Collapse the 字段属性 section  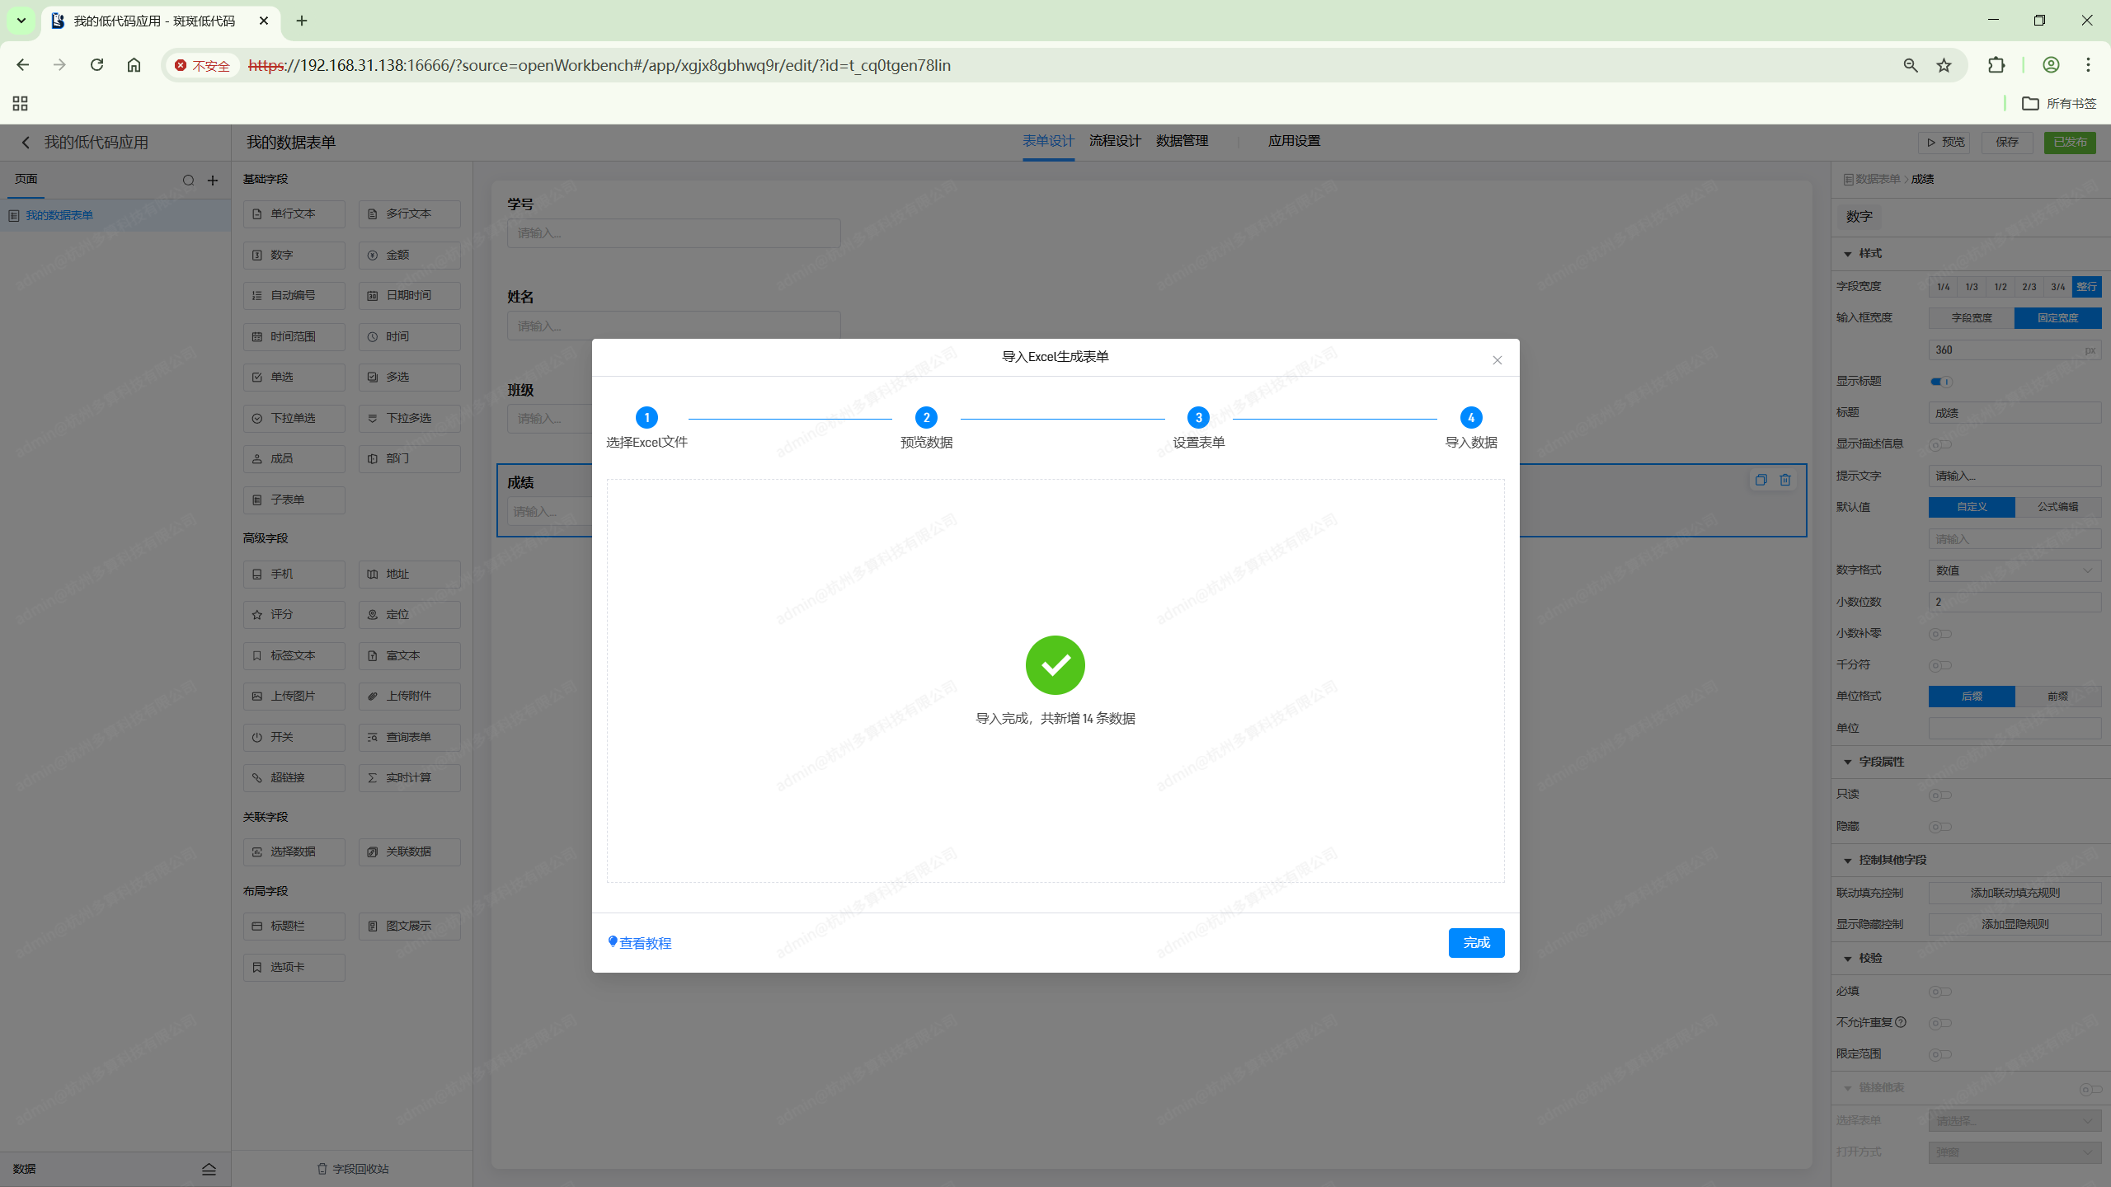[1847, 762]
